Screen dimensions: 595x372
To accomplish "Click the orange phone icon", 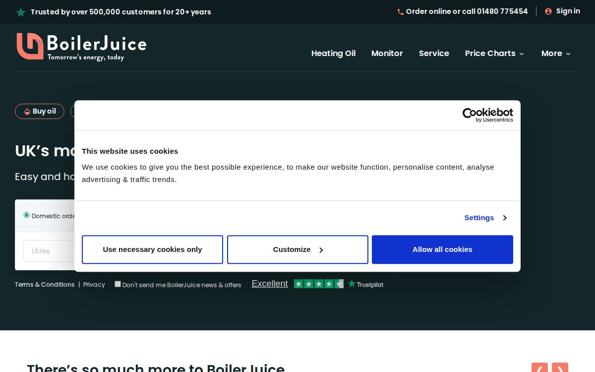I will [401, 12].
